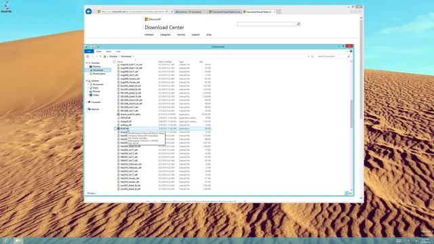This screenshot has width=434, height=244.
Task: Expand the Network node in navigation pane
Action: tap(86, 109)
